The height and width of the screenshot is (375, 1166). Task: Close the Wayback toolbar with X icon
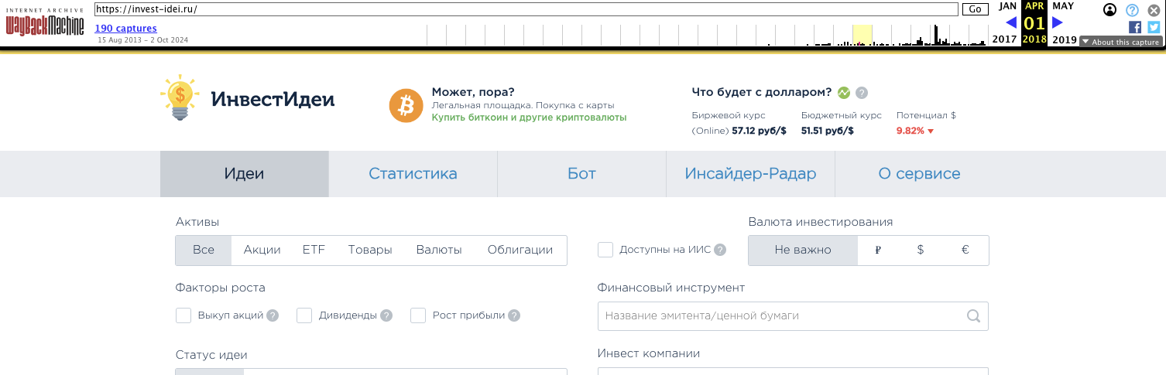click(1154, 10)
